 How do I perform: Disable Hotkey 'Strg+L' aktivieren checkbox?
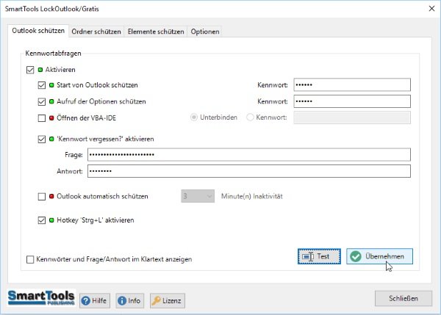(42, 220)
